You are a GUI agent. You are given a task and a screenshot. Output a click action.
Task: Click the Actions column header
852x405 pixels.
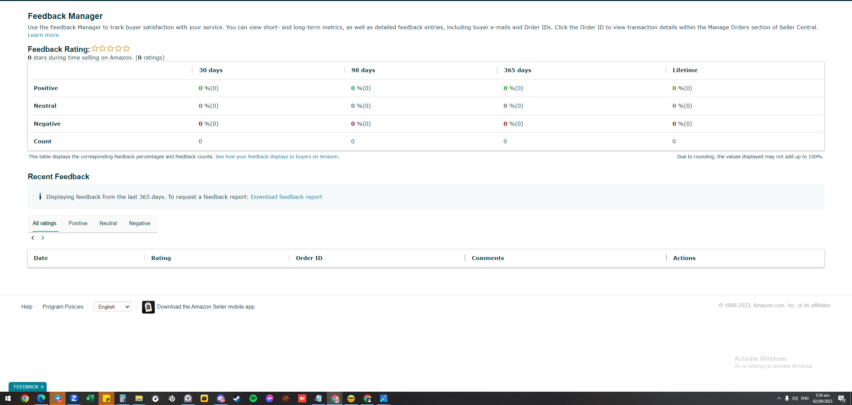click(x=684, y=258)
